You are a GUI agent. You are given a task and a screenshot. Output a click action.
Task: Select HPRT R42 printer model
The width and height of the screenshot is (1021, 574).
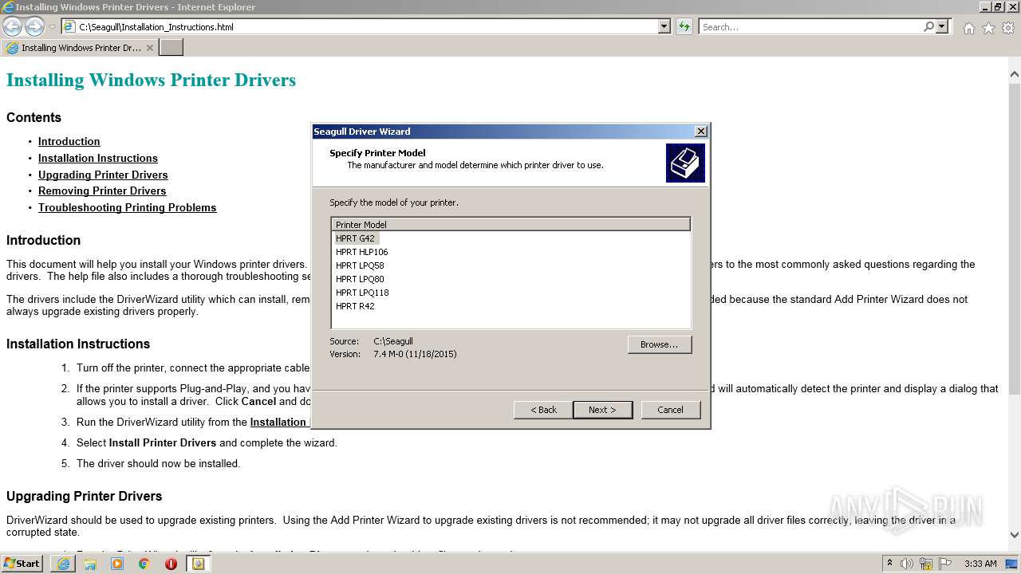355,306
